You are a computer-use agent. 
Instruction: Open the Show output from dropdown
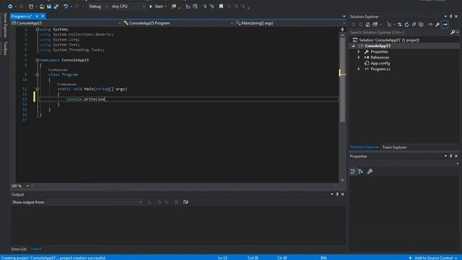(x=95, y=202)
